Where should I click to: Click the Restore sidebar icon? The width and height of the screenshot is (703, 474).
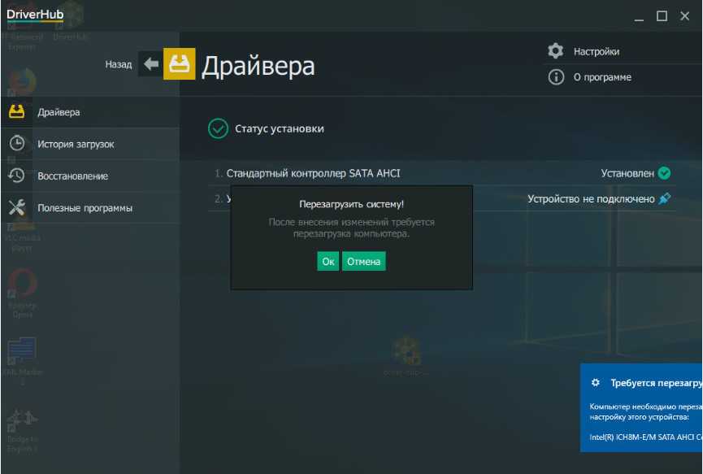tap(16, 176)
